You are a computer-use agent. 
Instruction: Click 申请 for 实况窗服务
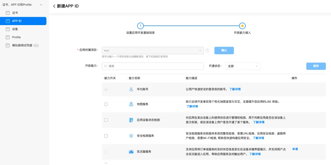pos(295,149)
